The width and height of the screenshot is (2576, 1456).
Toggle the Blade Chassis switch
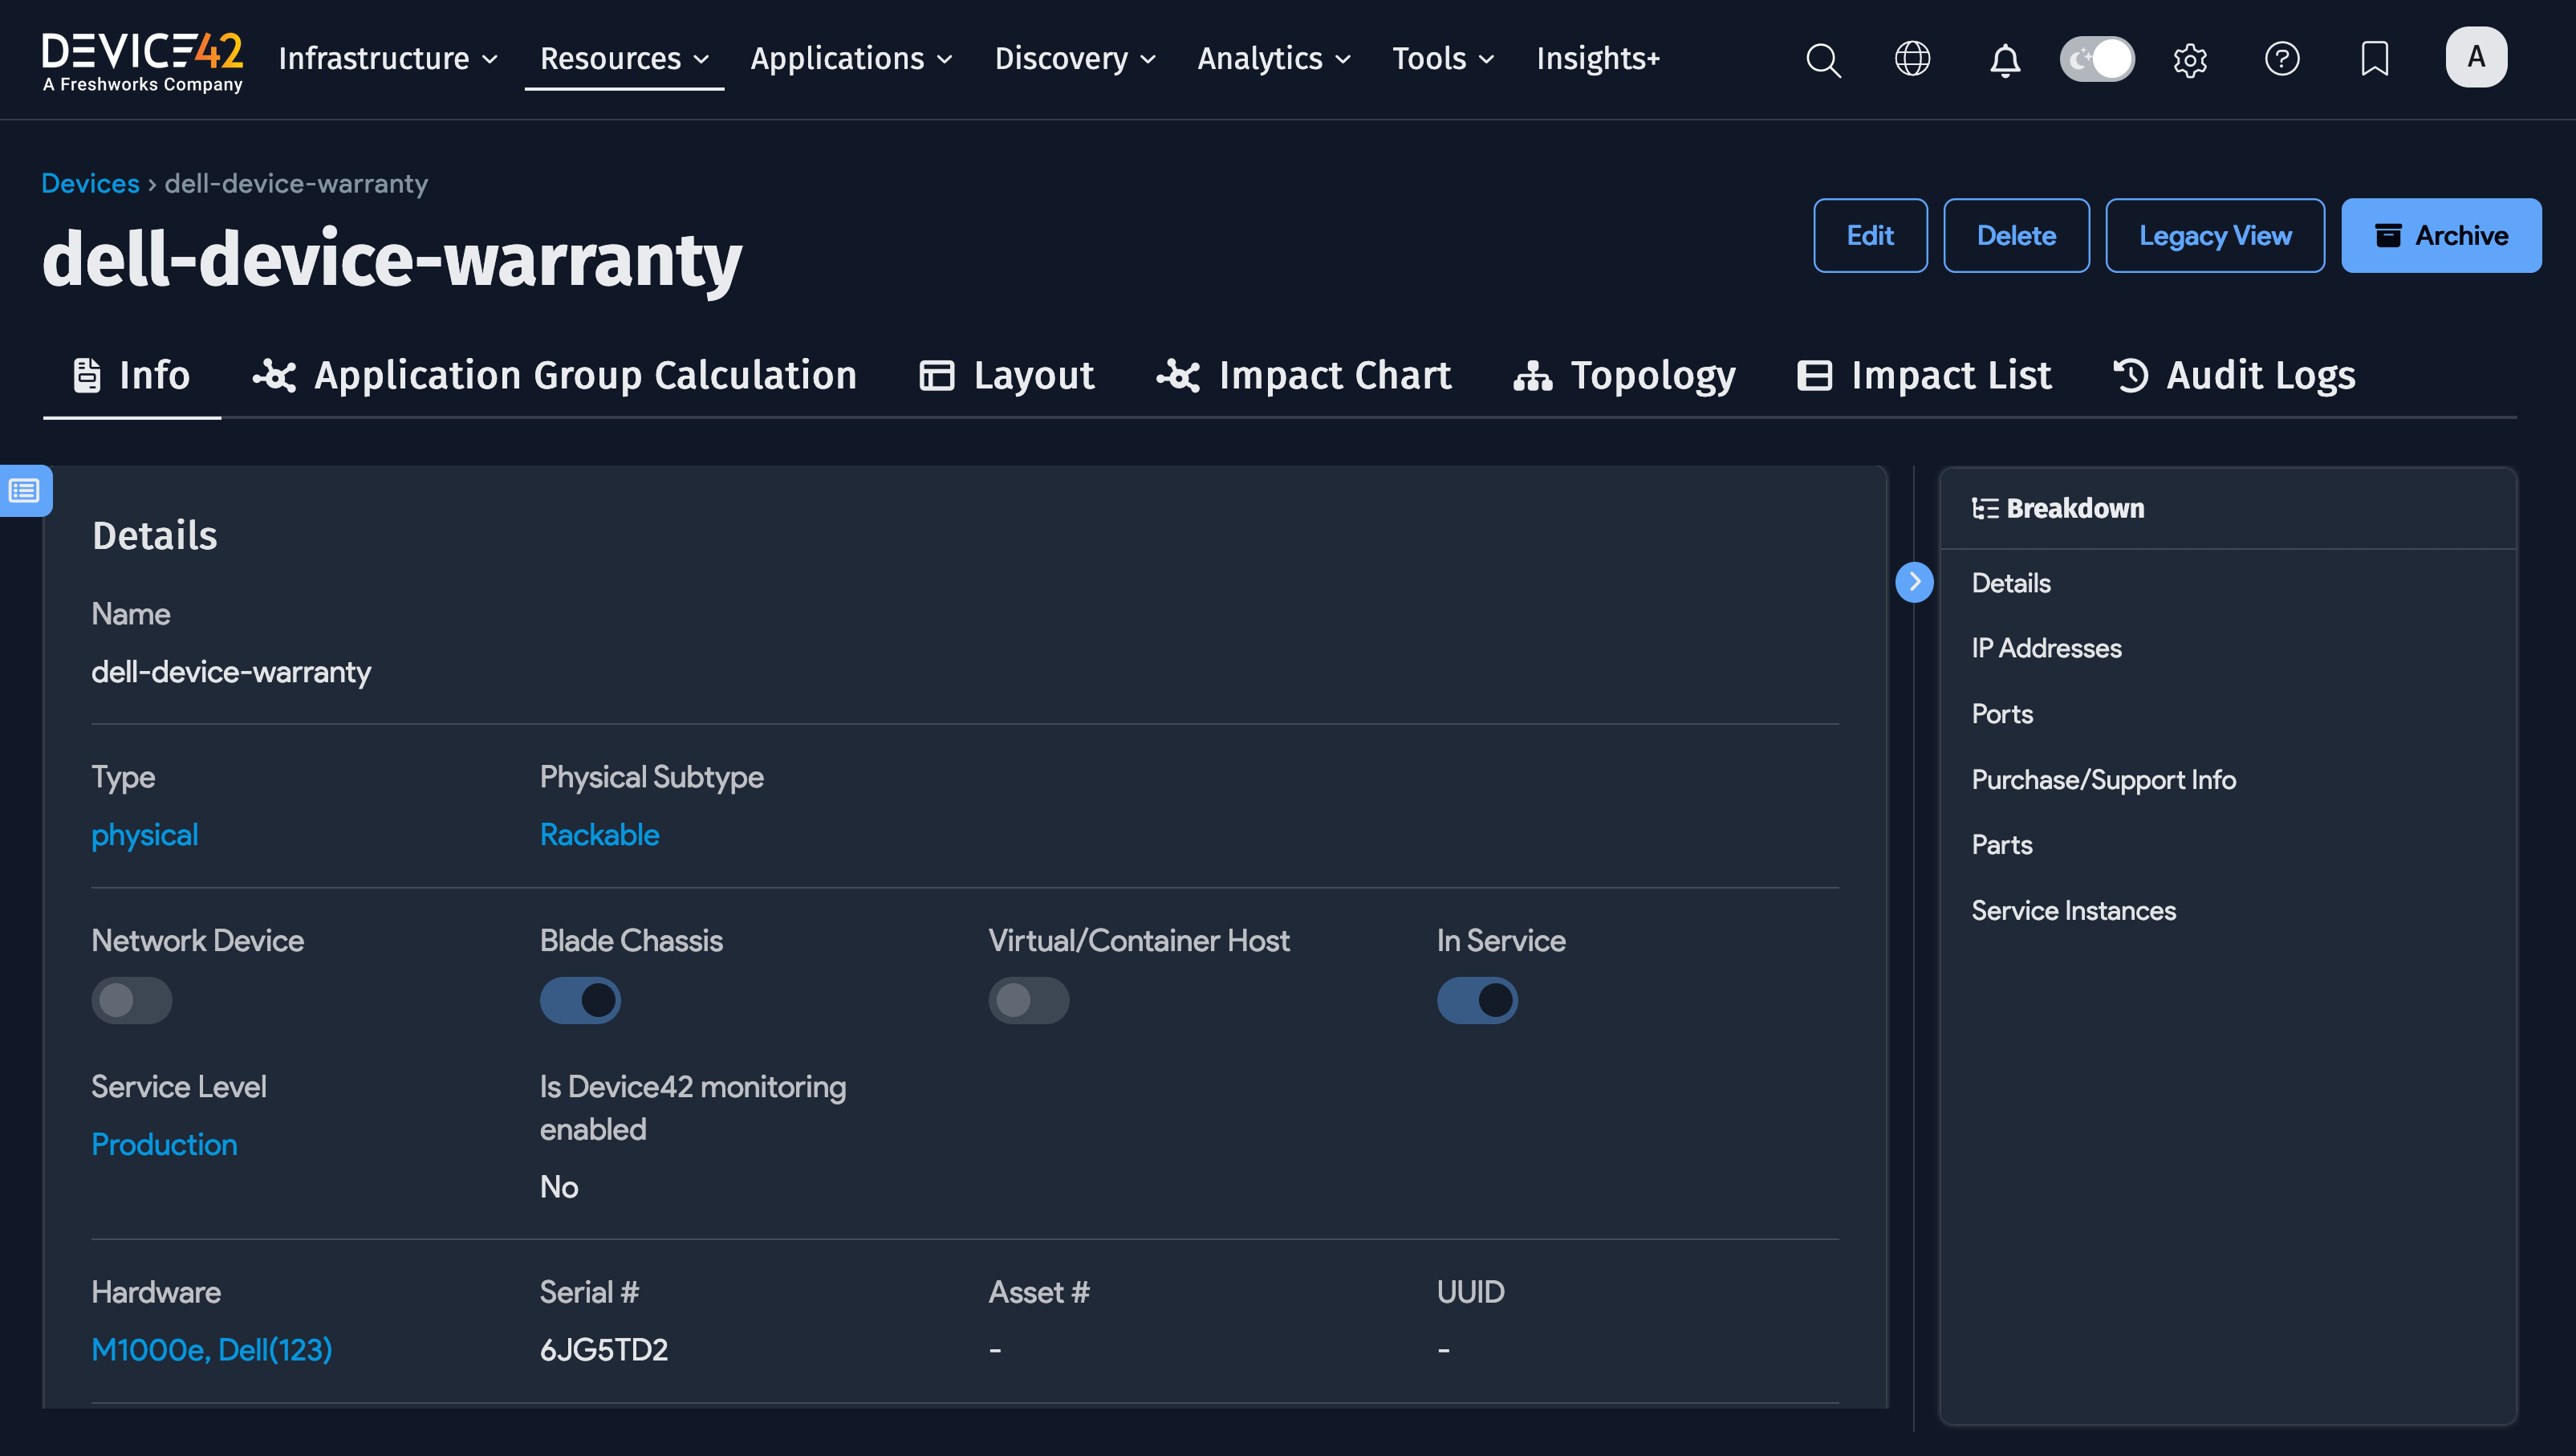point(580,1000)
